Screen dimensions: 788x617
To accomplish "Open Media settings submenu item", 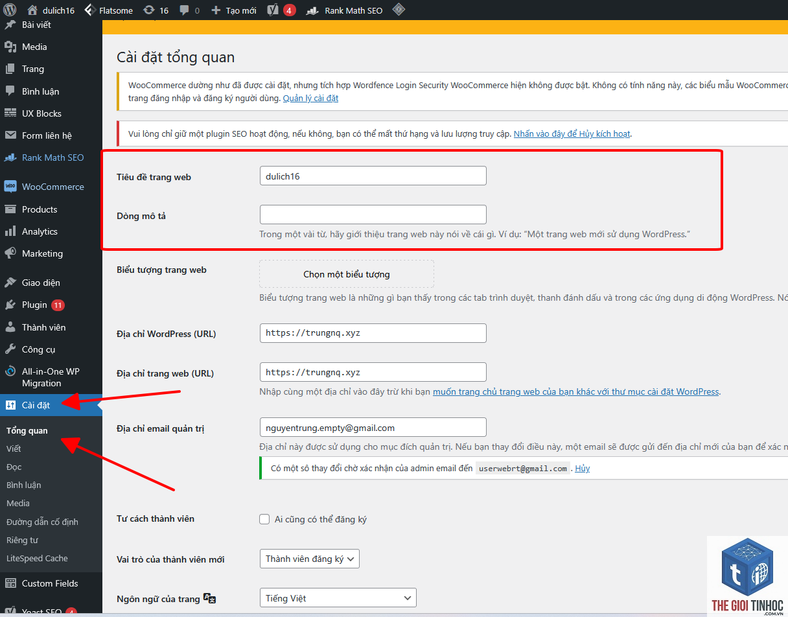I will (x=18, y=503).
